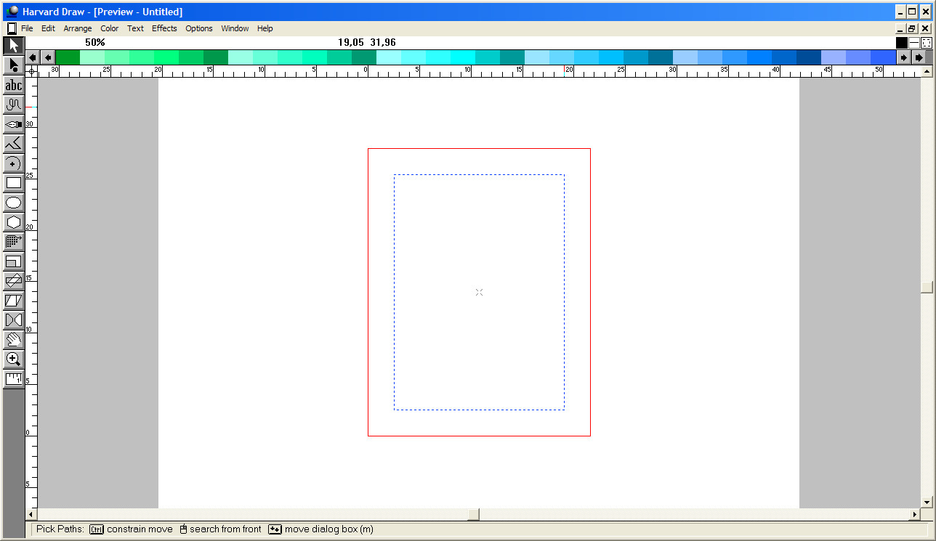The height and width of the screenshot is (541, 936).
Task: Select the rectangle shape tool
Action: 13,183
